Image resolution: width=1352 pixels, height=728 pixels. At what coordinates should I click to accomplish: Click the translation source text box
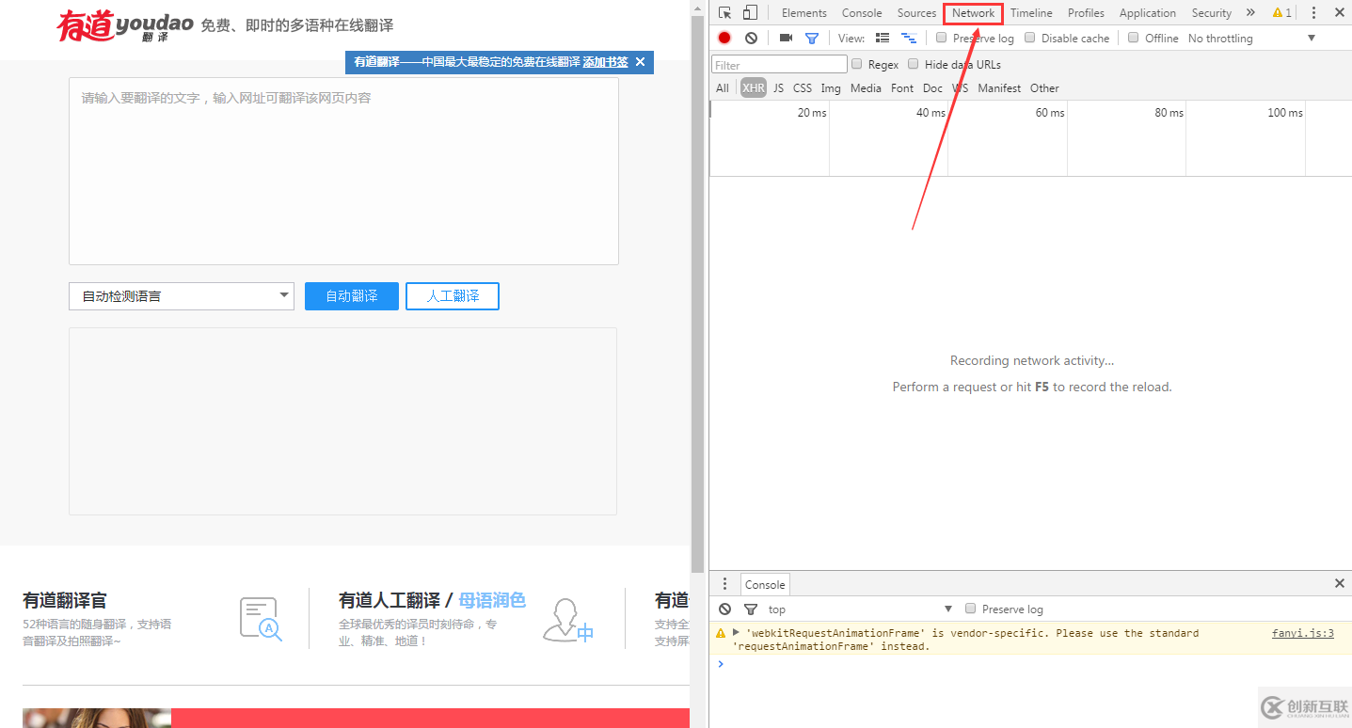(343, 171)
